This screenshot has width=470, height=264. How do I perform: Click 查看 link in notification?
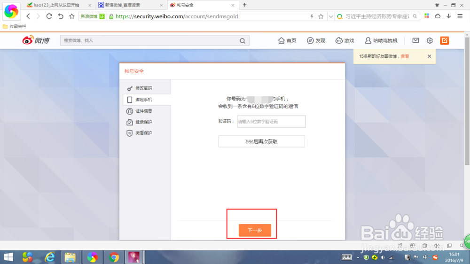click(405, 56)
